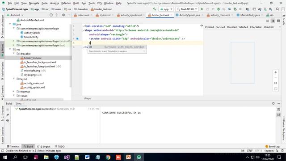
Task: Collapse the values folder
Action: [x=14, y=95]
